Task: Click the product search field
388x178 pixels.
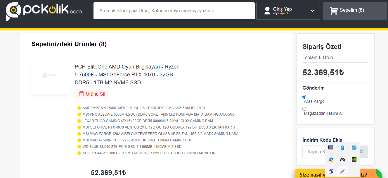Action: coord(174,11)
